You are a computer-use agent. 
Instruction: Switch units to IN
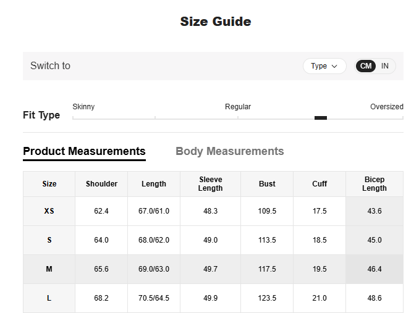[385, 66]
